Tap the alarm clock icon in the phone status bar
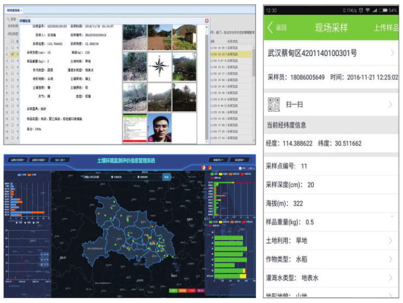403x303 pixels. tap(361, 10)
